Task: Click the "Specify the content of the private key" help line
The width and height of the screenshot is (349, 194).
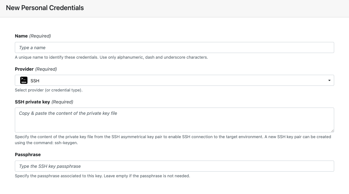Action: tap(173, 140)
